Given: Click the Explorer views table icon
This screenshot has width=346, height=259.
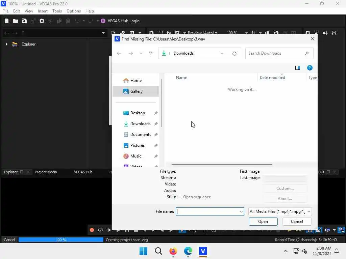Looking at the screenshot, I should (x=132, y=33).
